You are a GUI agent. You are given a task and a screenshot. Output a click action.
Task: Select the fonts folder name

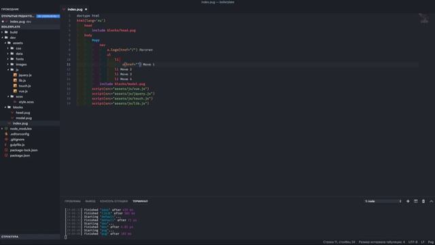coord(20,59)
